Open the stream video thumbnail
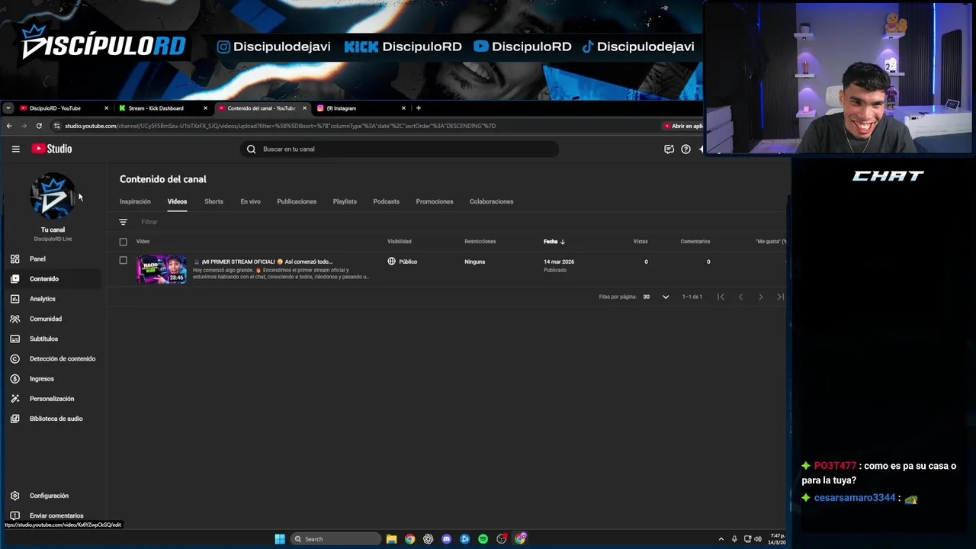The height and width of the screenshot is (549, 976). [x=161, y=270]
